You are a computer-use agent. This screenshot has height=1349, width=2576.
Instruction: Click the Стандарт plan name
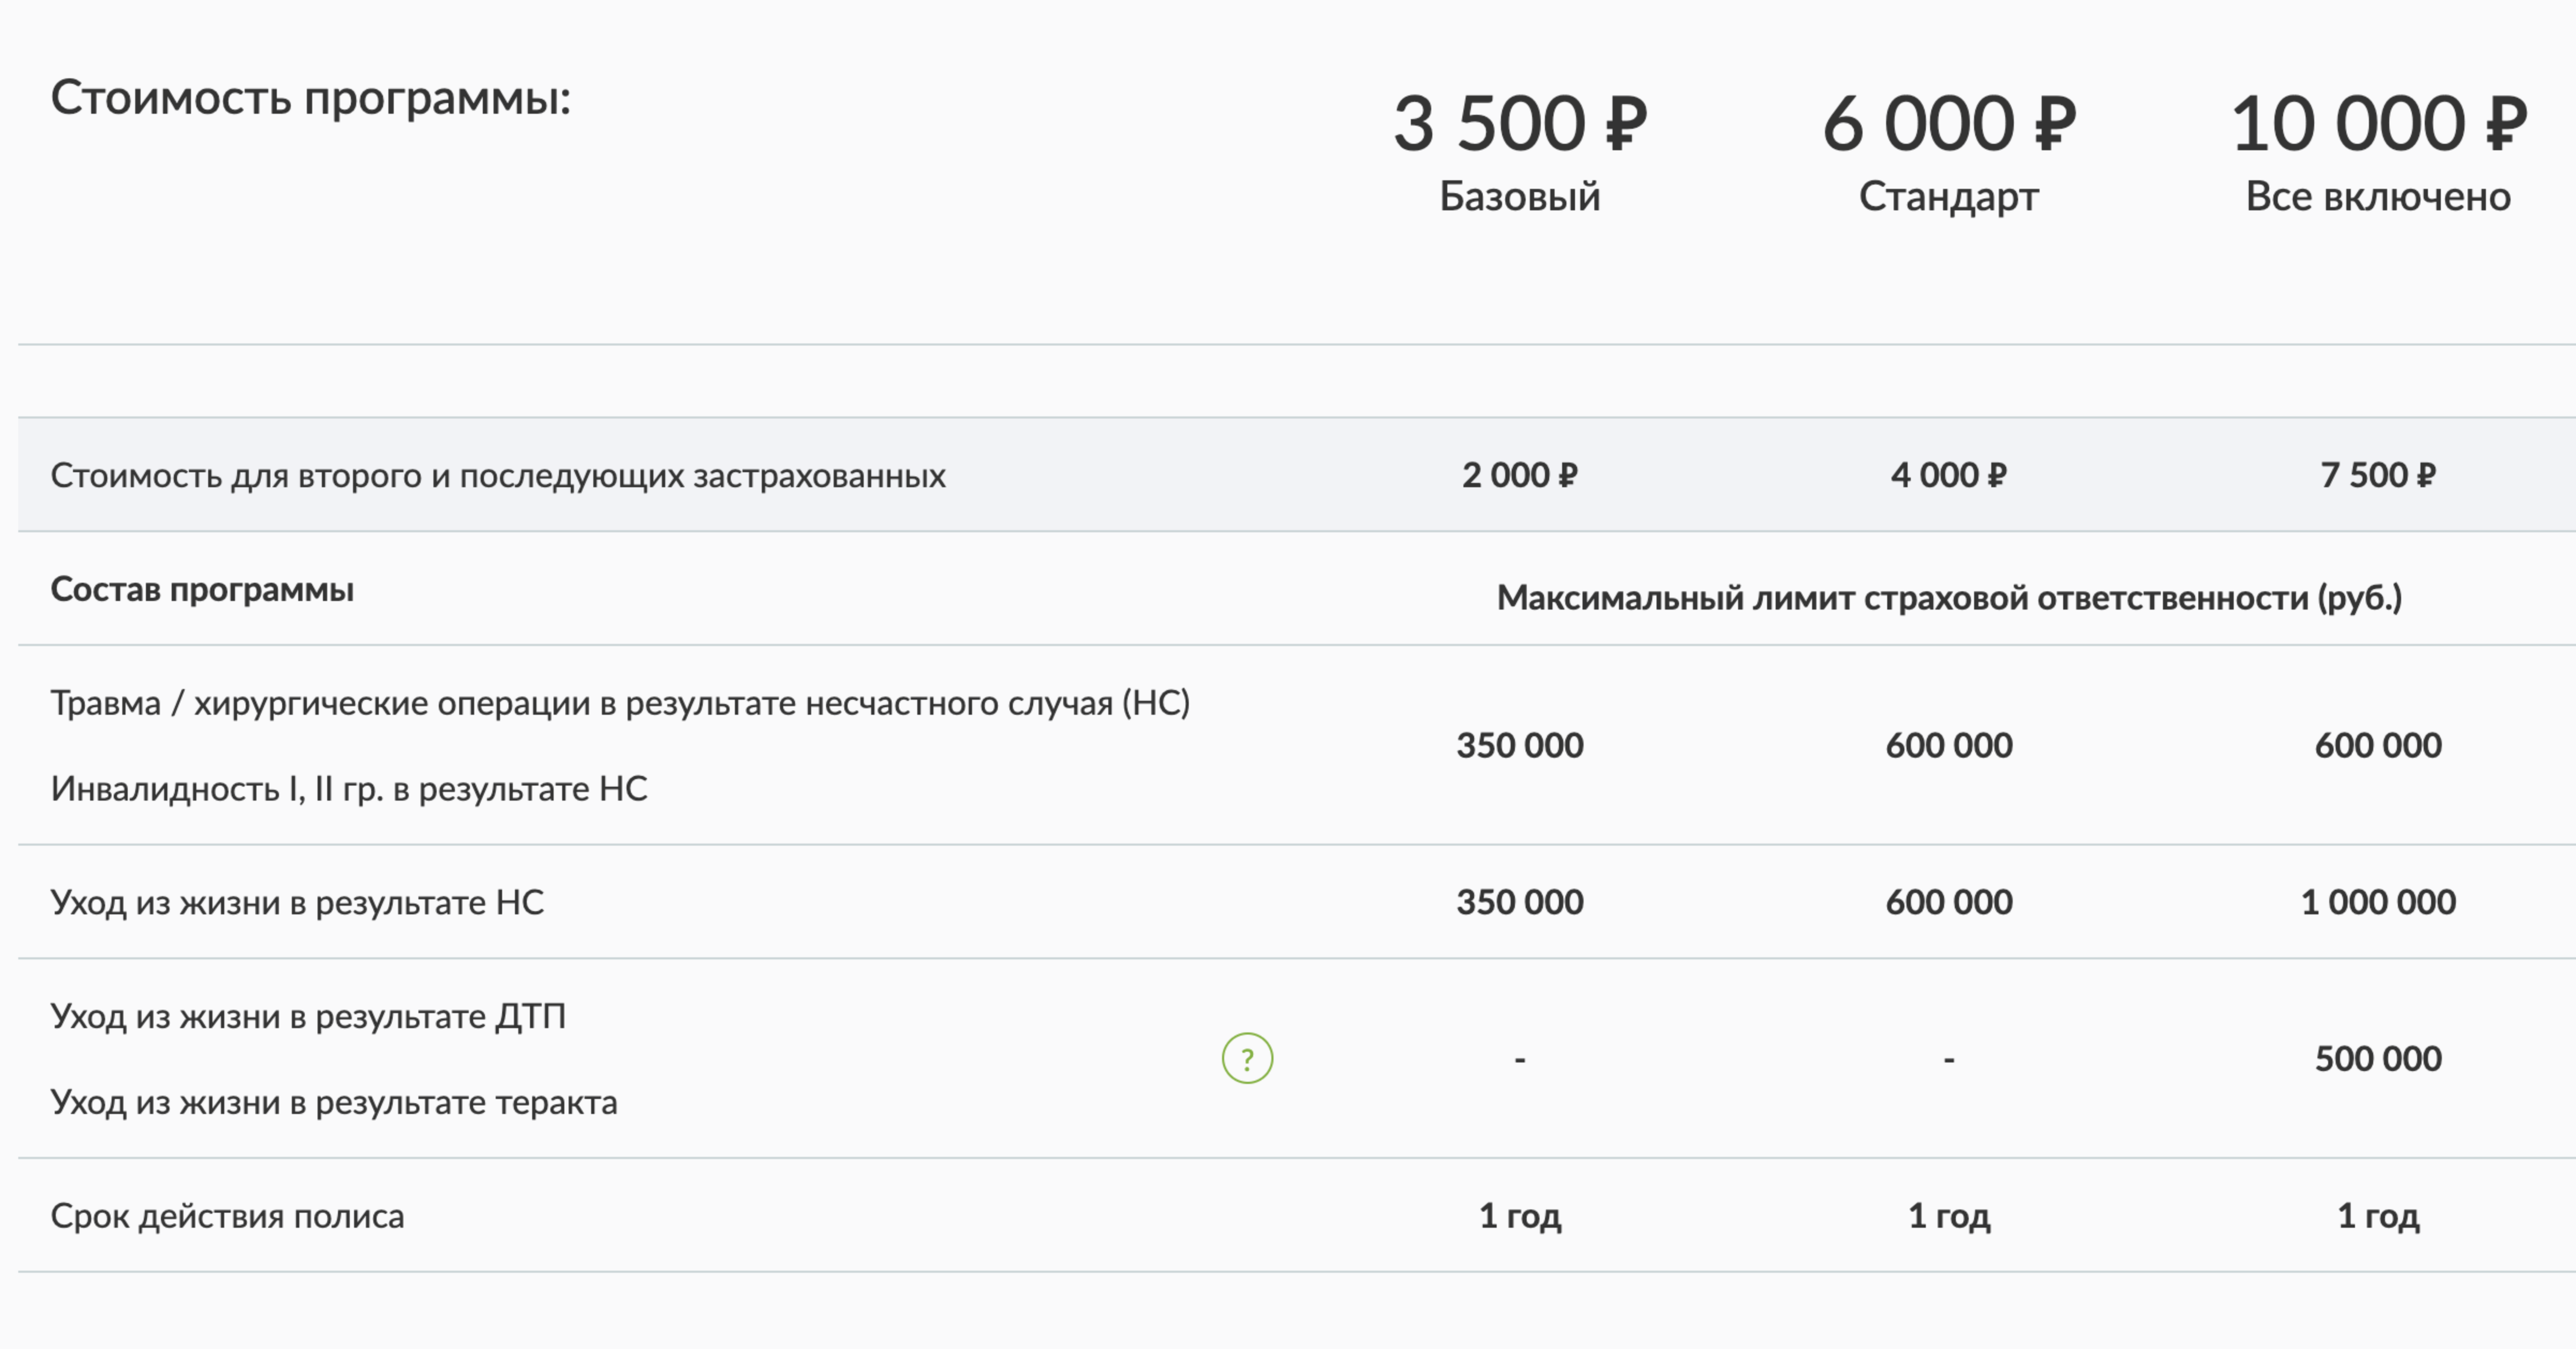1949,197
